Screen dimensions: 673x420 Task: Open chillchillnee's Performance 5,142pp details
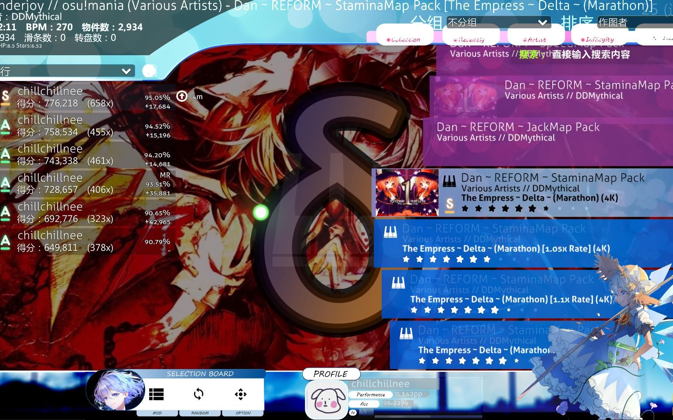click(x=370, y=394)
